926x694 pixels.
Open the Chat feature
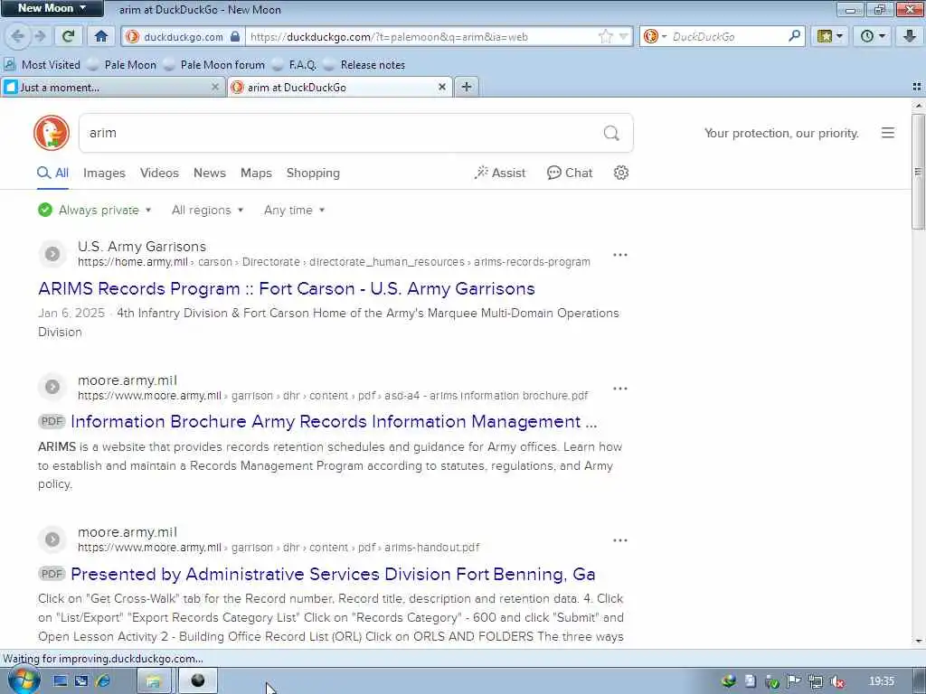point(570,173)
